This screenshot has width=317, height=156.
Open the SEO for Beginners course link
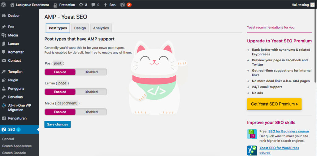pos(289,131)
